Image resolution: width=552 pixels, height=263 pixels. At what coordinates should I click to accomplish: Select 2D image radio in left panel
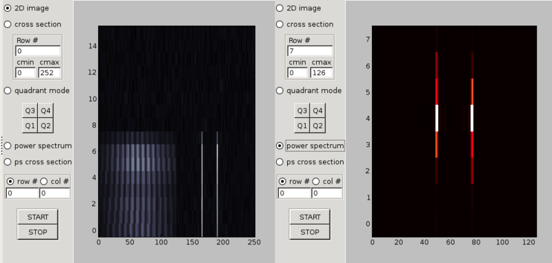coord(8,8)
